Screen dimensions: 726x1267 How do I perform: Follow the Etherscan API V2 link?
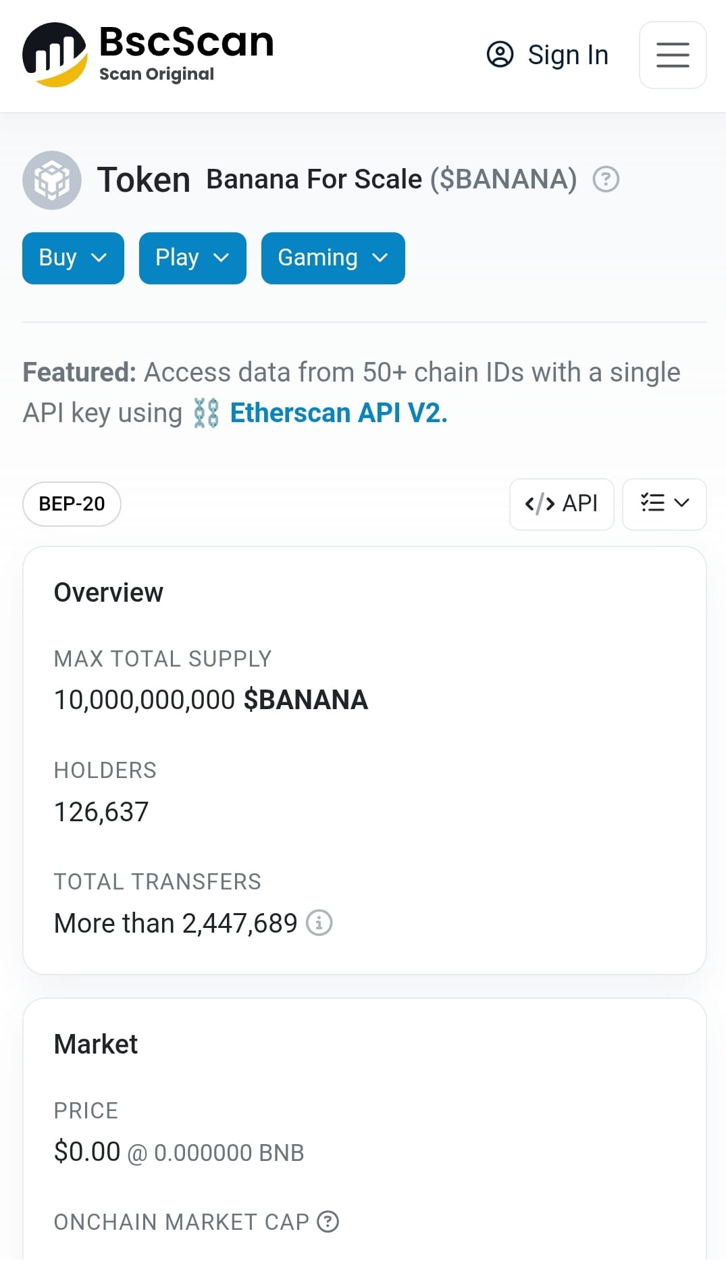(339, 413)
